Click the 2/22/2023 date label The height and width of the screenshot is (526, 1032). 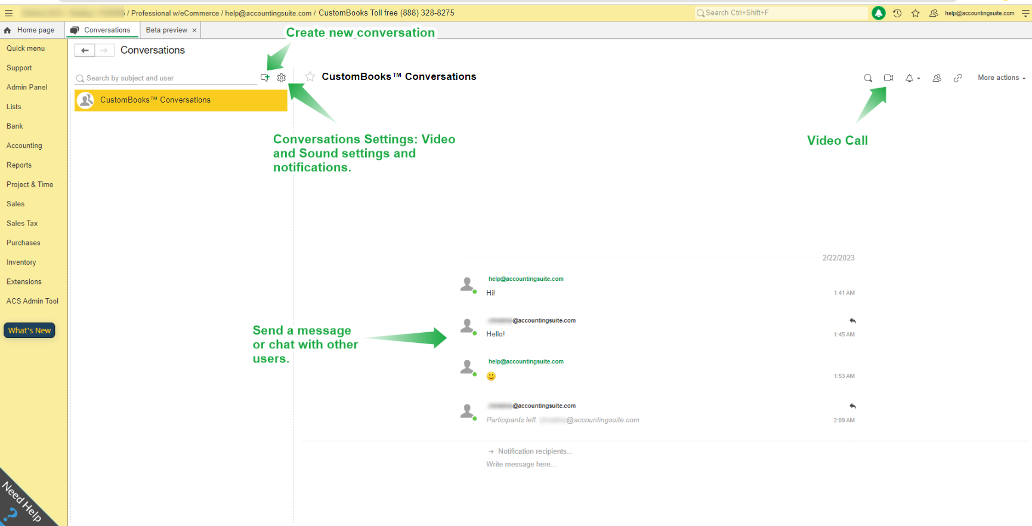(x=838, y=258)
